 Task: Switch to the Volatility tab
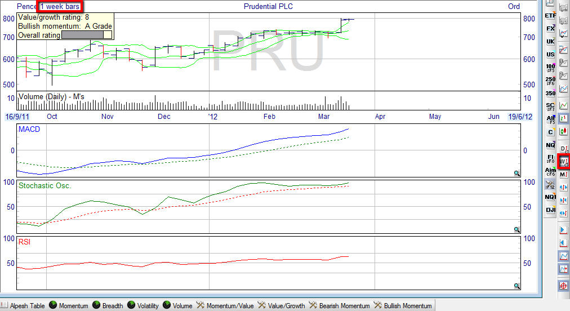(x=143, y=305)
